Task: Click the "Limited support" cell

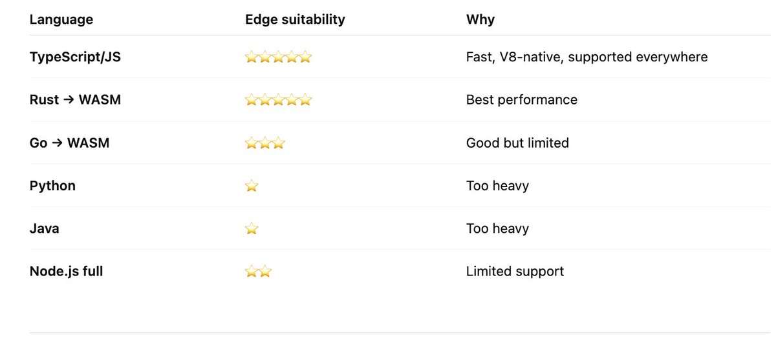Action: click(x=515, y=272)
